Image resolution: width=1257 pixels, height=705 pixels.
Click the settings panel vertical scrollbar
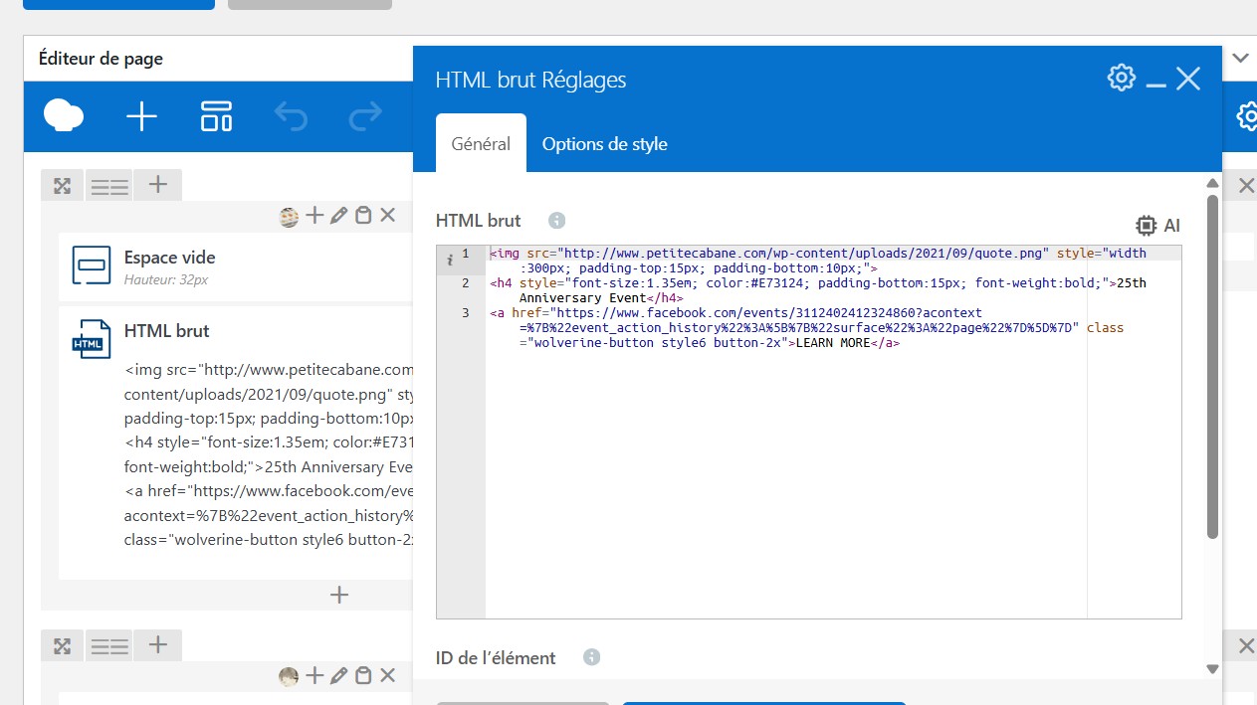1211,368
